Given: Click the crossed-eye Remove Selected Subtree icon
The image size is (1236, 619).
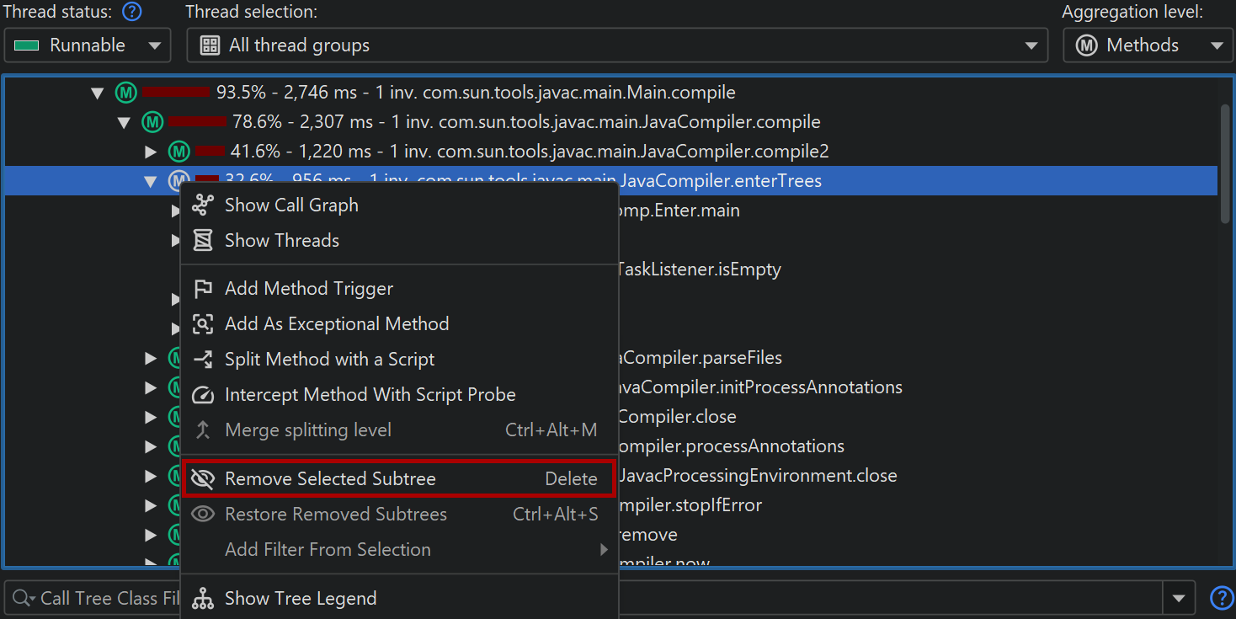Looking at the screenshot, I should (x=203, y=478).
